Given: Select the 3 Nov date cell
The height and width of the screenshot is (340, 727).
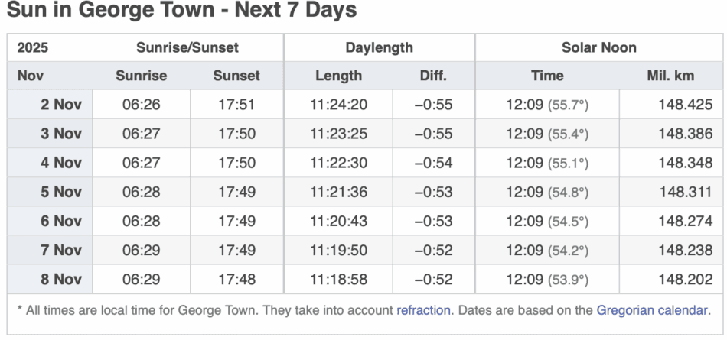Looking at the screenshot, I should [61, 134].
